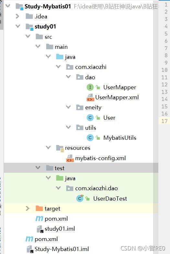Click the orange target folder icon

point(39,208)
